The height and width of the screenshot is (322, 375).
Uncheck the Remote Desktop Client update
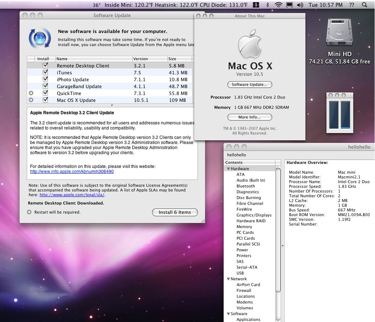pyautogui.click(x=45, y=65)
